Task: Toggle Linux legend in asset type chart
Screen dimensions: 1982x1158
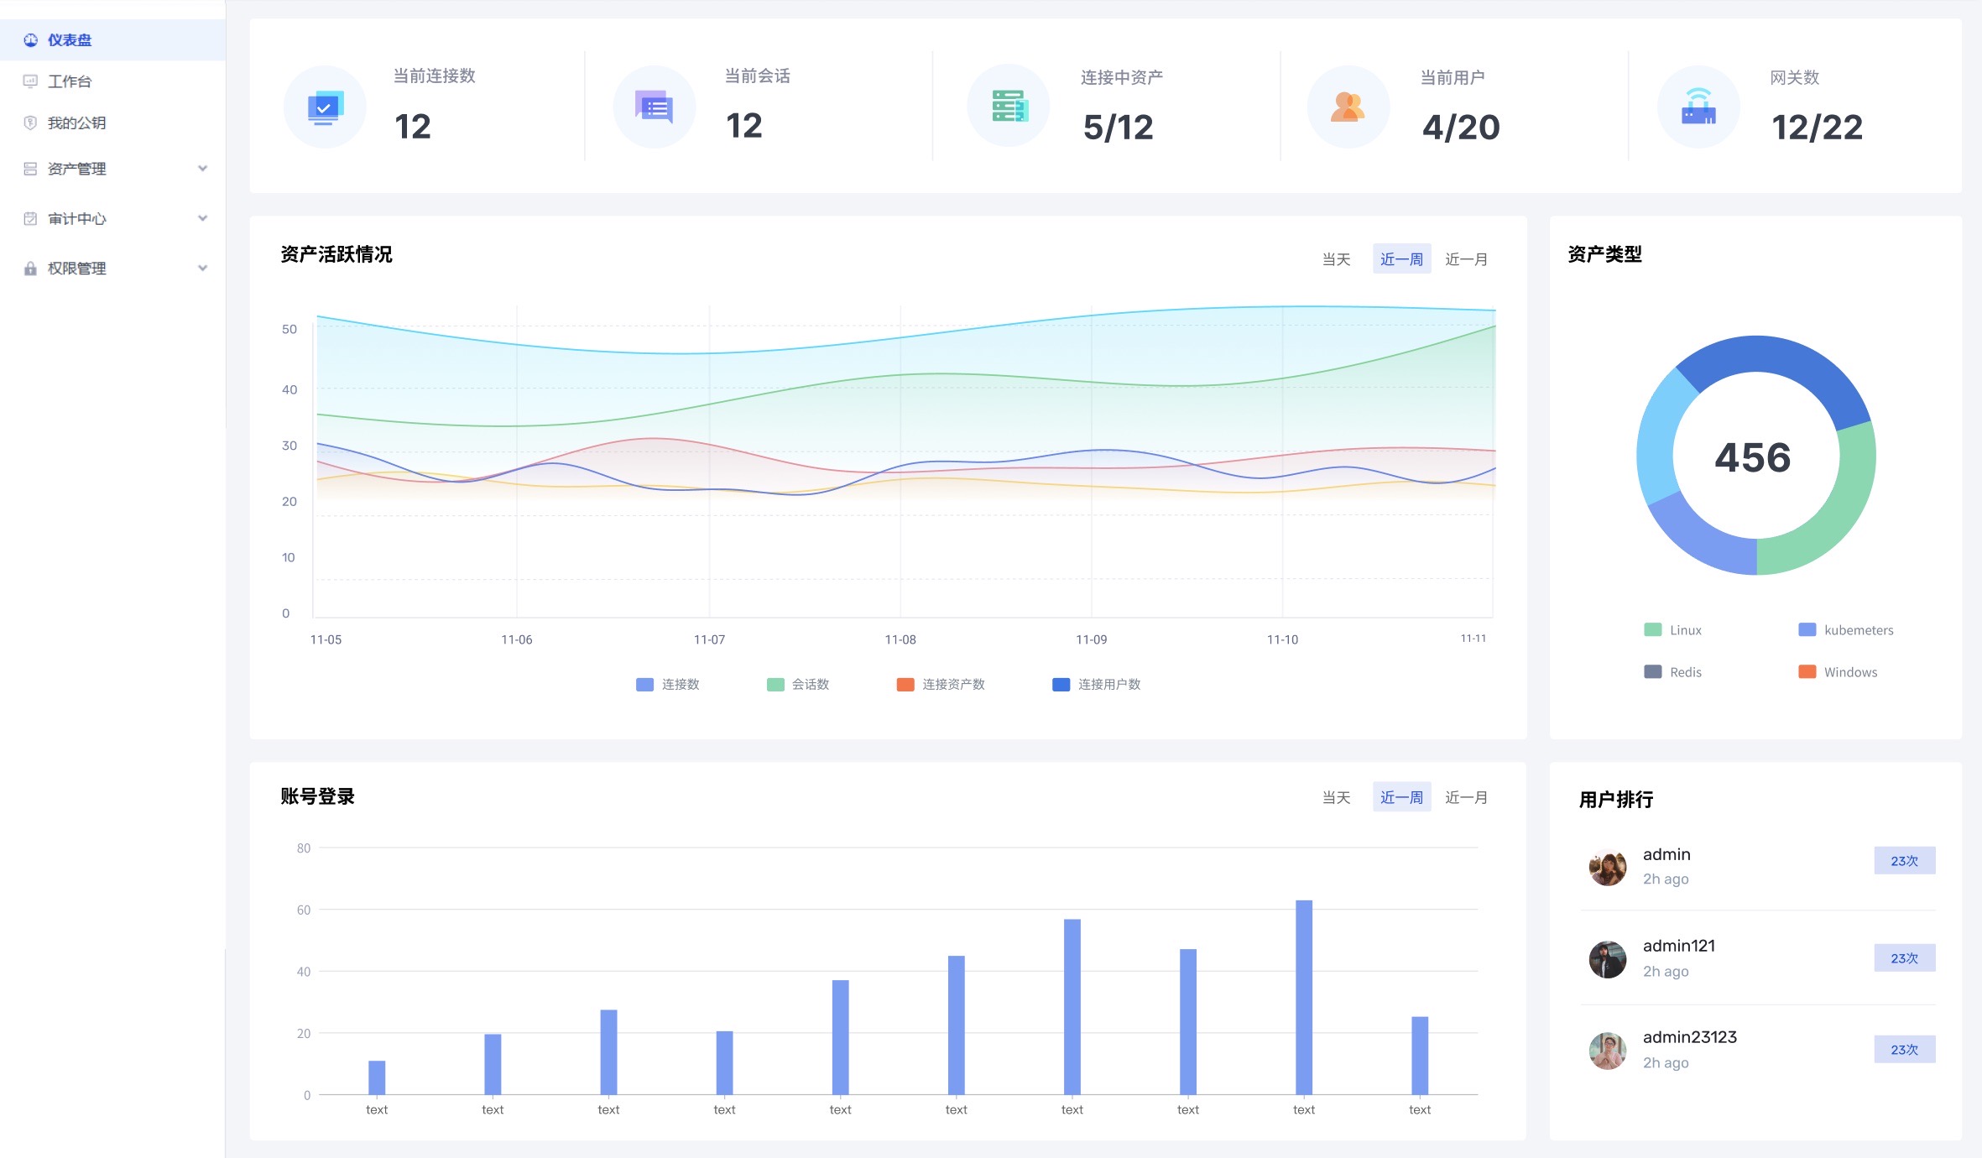Action: [x=1672, y=630]
